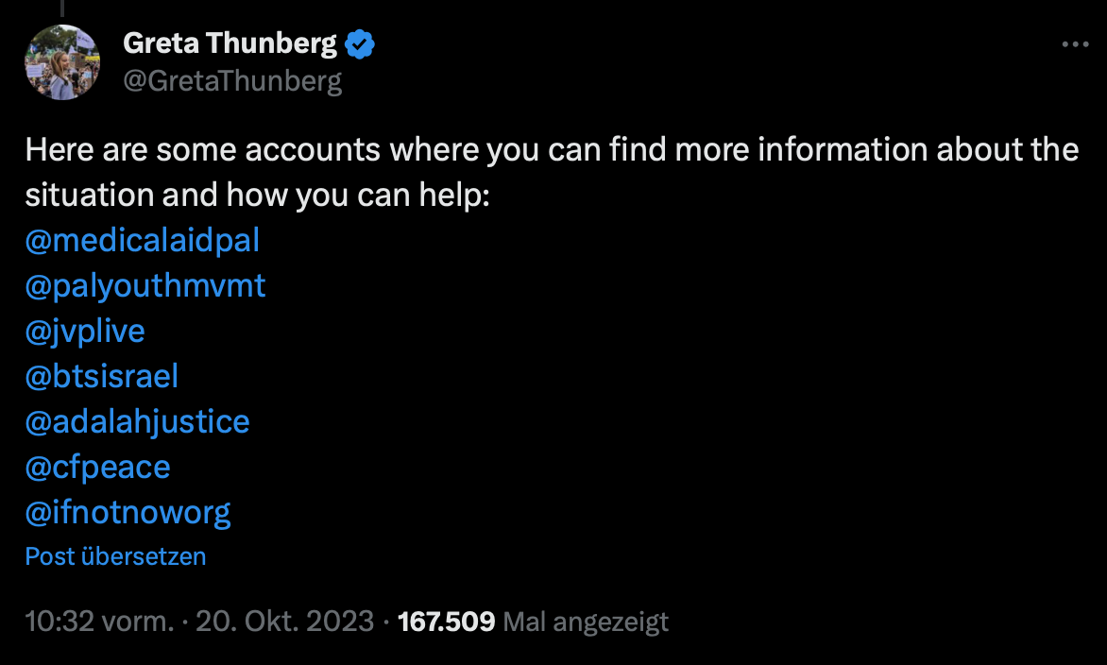Image resolution: width=1107 pixels, height=665 pixels.
Task: Open the @palyouthmvmt account link
Action: point(145,286)
